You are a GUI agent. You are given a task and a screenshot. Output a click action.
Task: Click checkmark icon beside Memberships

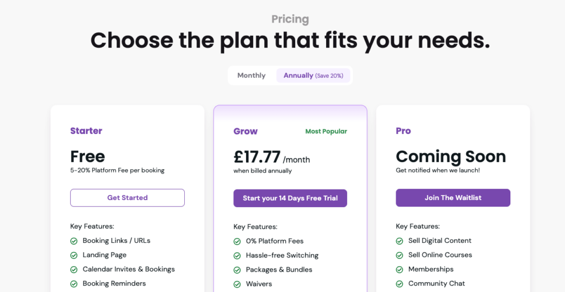tap(399, 270)
